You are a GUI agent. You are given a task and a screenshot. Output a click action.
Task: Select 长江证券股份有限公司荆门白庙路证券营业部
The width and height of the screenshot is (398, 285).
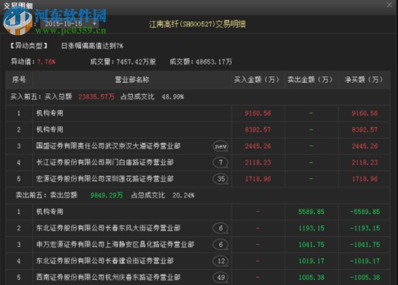pyautogui.click(x=105, y=163)
